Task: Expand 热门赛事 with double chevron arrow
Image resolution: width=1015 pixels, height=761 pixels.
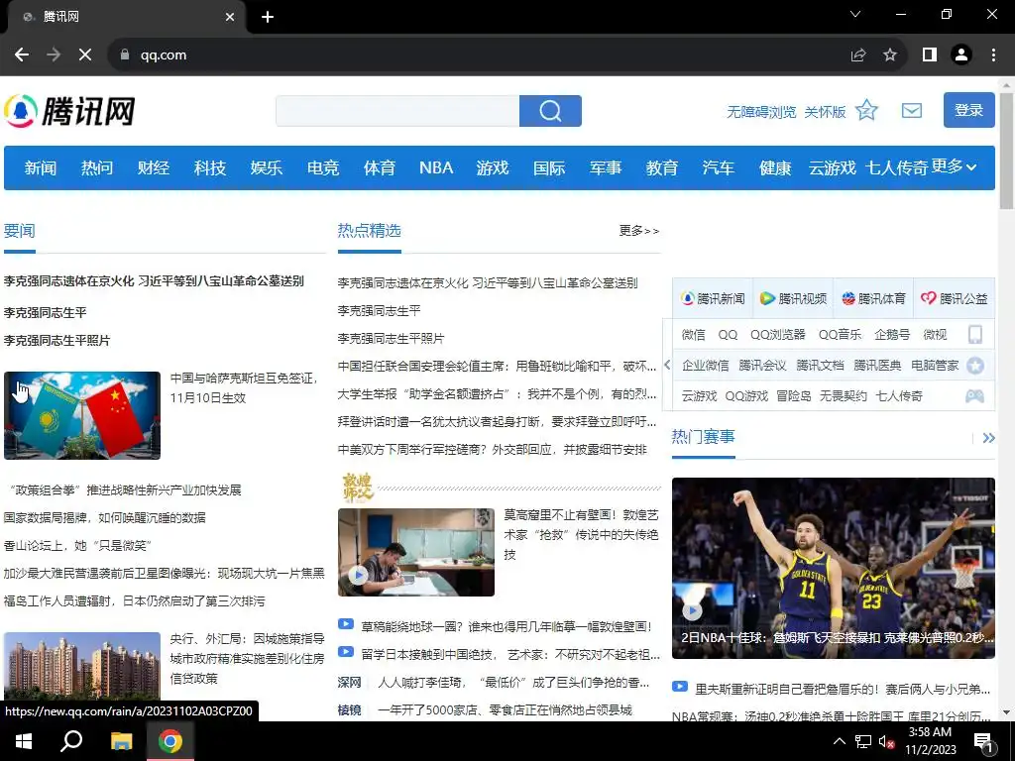Action: point(988,438)
